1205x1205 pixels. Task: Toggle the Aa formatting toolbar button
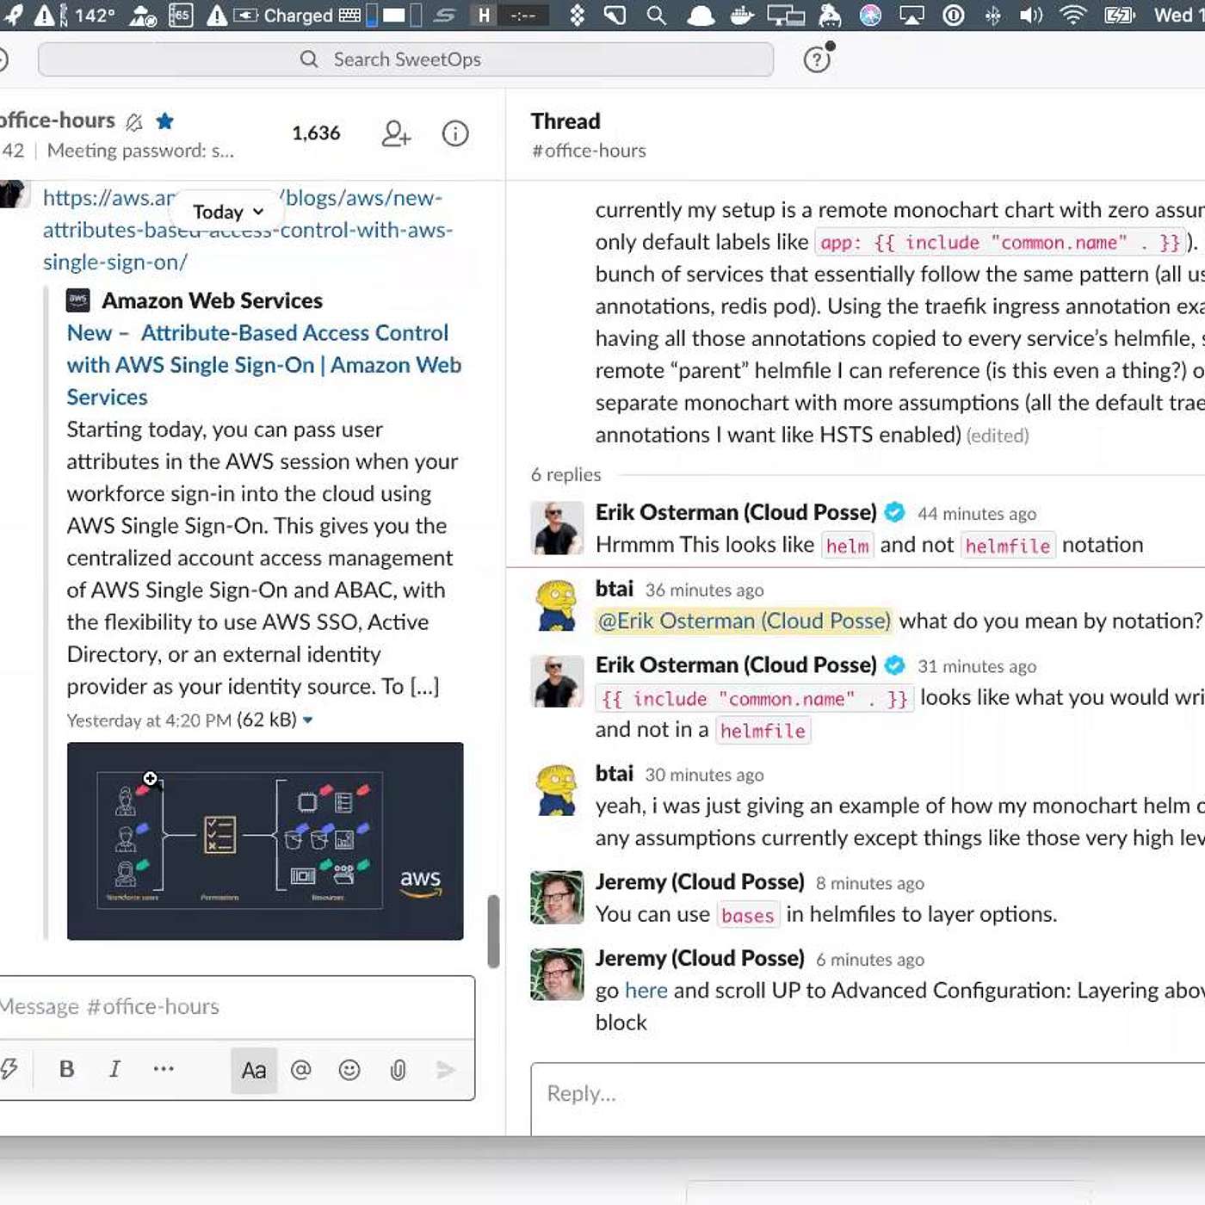tap(254, 1070)
